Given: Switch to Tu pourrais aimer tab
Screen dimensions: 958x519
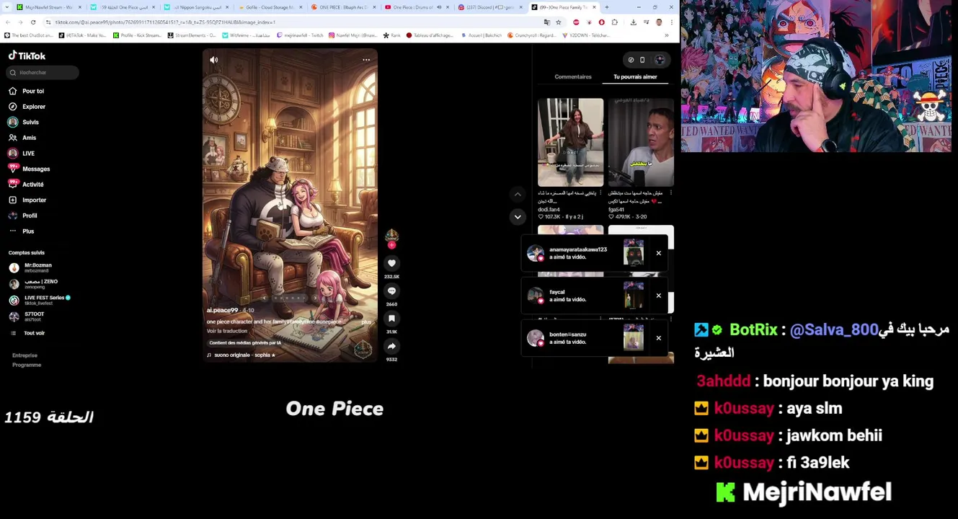Looking at the screenshot, I should pos(635,76).
